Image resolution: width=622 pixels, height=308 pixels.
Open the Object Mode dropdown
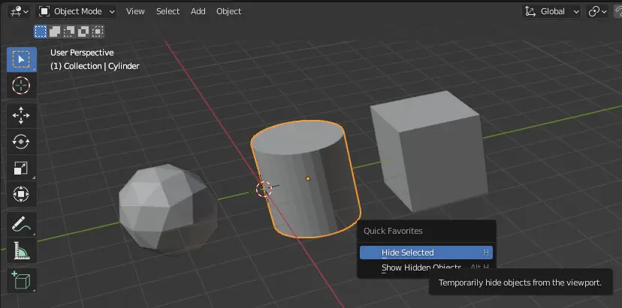coord(76,11)
